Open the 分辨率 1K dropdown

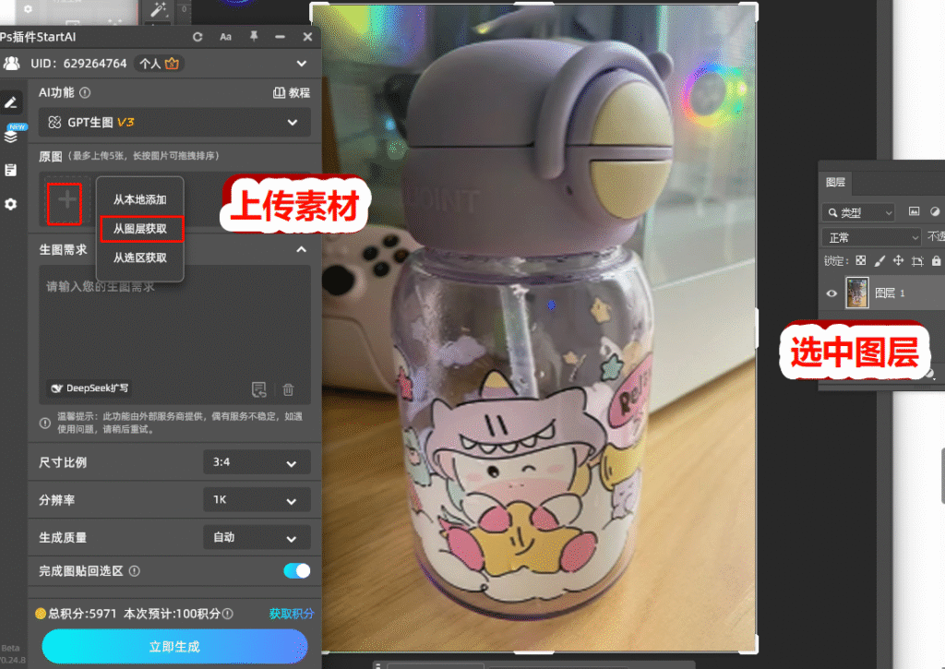(257, 499)
